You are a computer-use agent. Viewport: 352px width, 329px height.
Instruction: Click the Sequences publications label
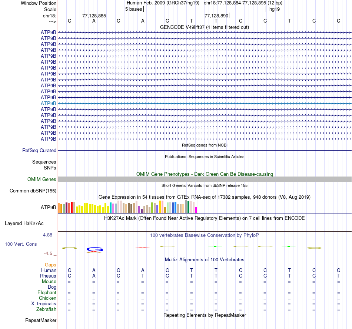[x=44, y=162]
